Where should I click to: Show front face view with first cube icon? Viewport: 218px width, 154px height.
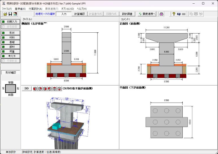pyautogui.click(x=35, y=89)
